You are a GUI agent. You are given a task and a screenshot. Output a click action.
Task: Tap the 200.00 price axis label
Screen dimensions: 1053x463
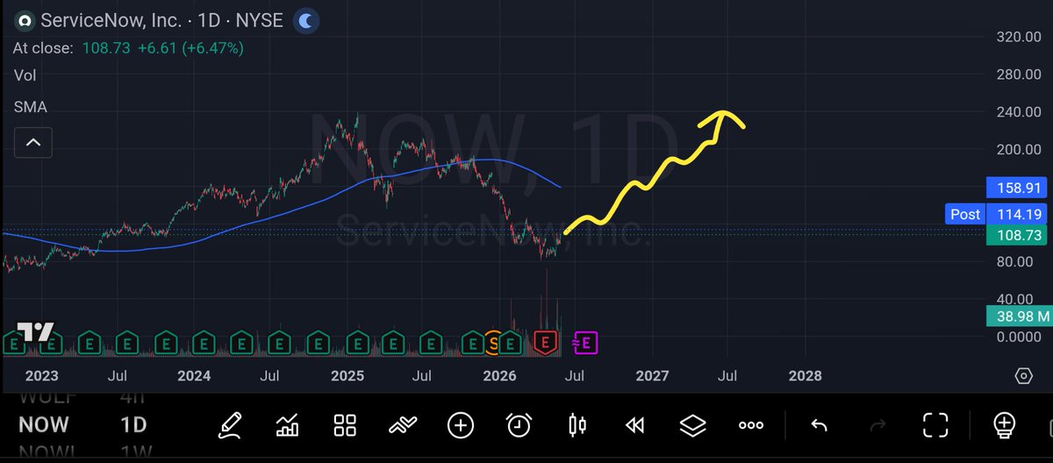point(1018,150)
